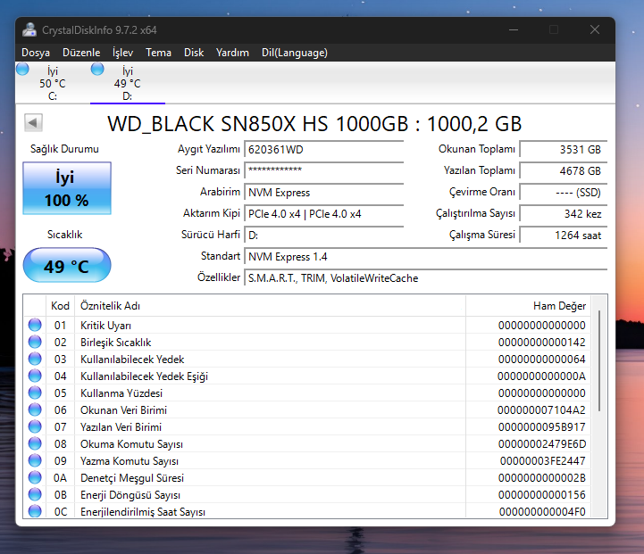Click the attribute list vertical scrollbar

599,361
